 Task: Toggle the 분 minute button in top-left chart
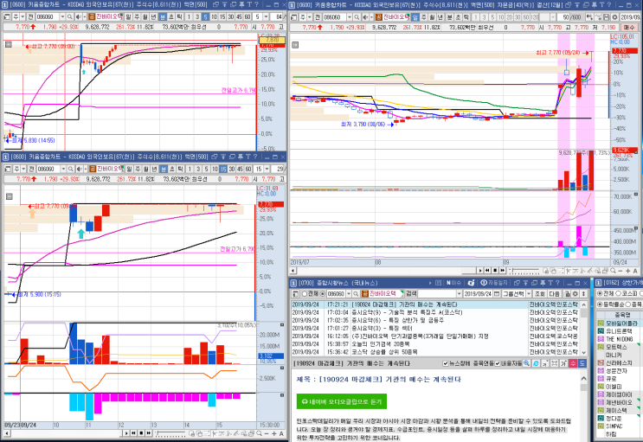pyautogui.click(x=163, y=16)
